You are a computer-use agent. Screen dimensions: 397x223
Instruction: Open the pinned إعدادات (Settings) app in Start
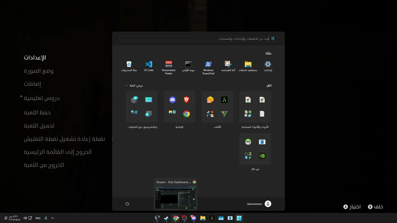click(x=268, y=66)
